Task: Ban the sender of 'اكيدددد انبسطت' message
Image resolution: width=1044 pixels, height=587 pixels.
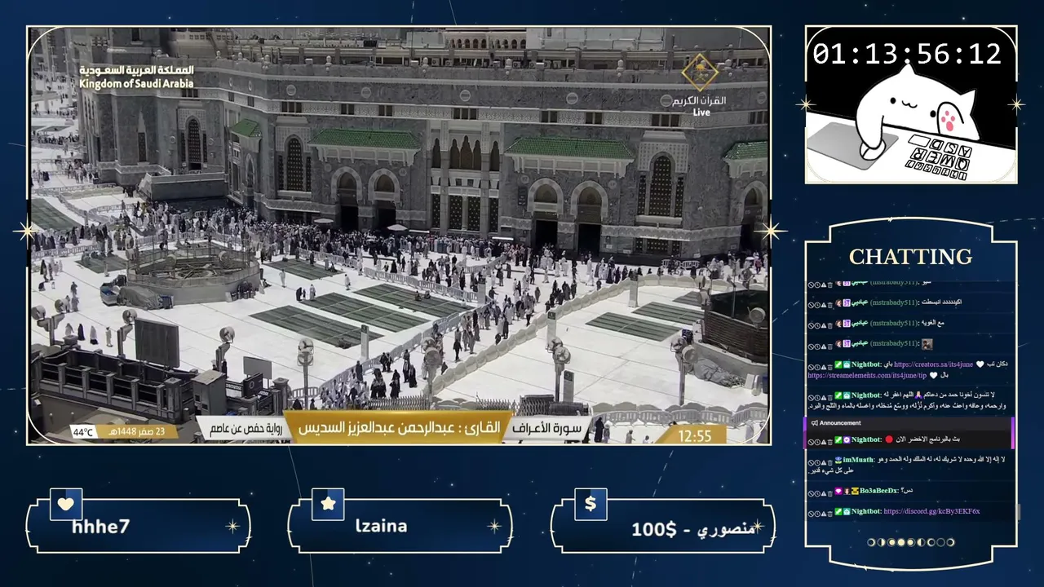Action: 811,303
